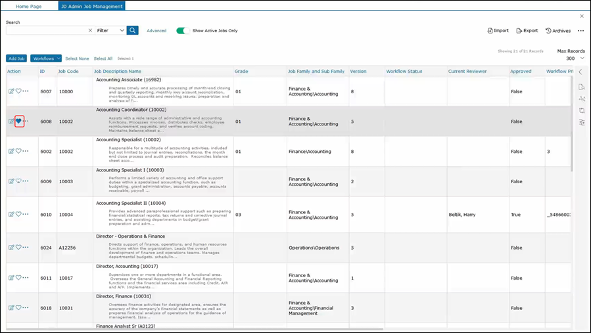
Task: Click the Add Job button
Action: pyautogui.click(x=16, y=58)
